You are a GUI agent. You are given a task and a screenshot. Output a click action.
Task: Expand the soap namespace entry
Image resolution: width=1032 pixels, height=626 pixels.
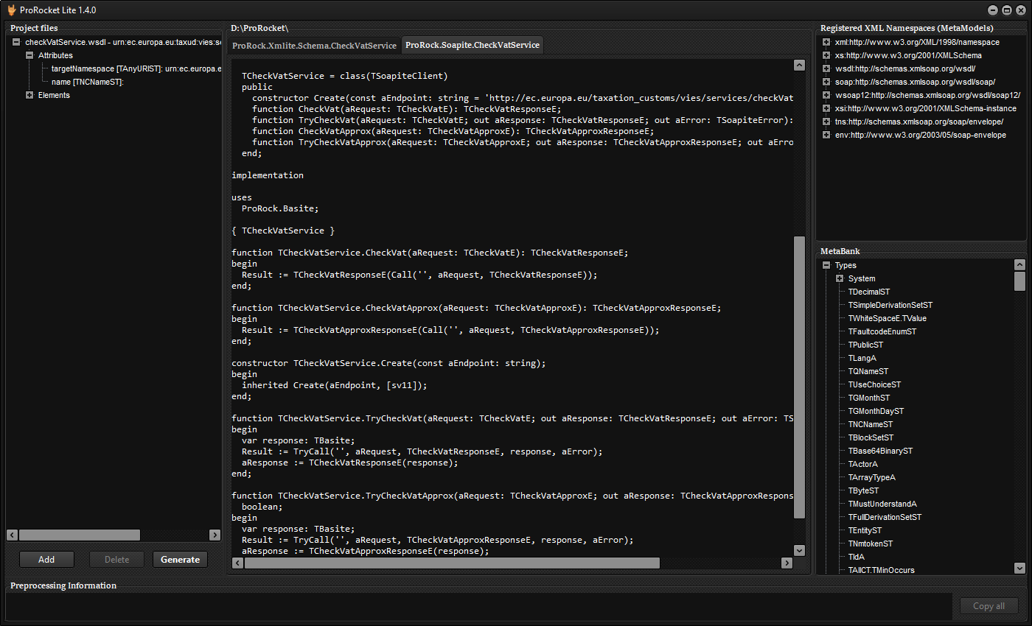pos(826,82)
